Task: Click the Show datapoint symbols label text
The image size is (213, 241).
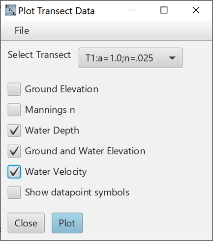Action: pos(77,192)
